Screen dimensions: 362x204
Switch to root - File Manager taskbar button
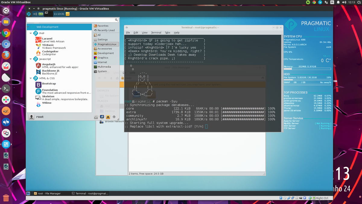tap(51, 193)
